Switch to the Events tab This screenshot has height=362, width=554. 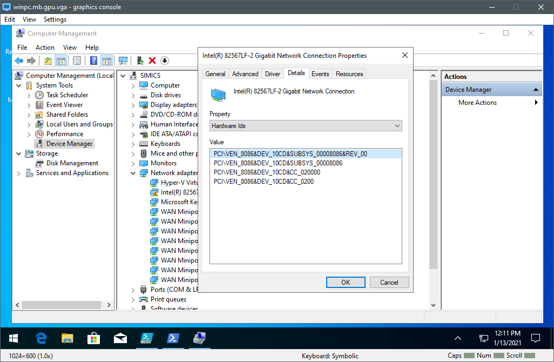tap(320, 74)
